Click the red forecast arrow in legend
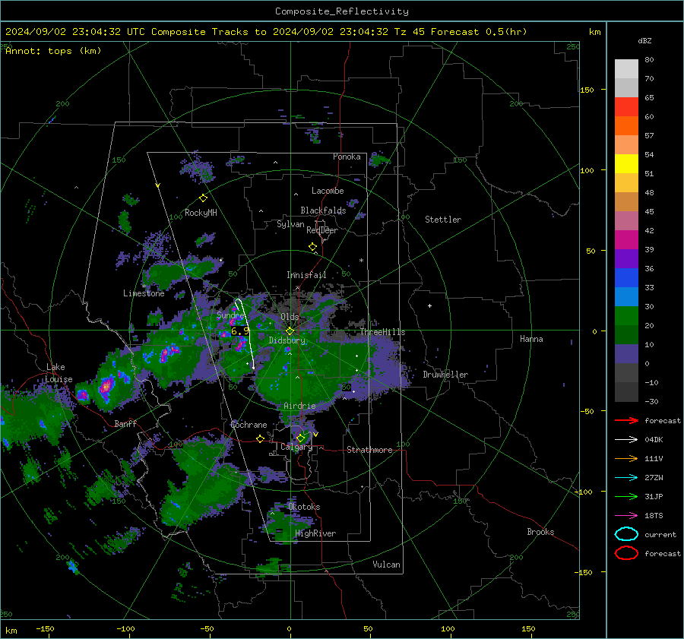 (x=626, y=420)
